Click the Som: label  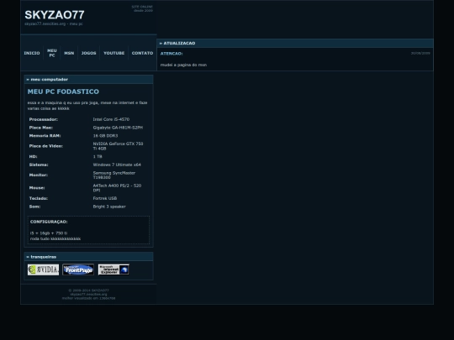[34, 207]
